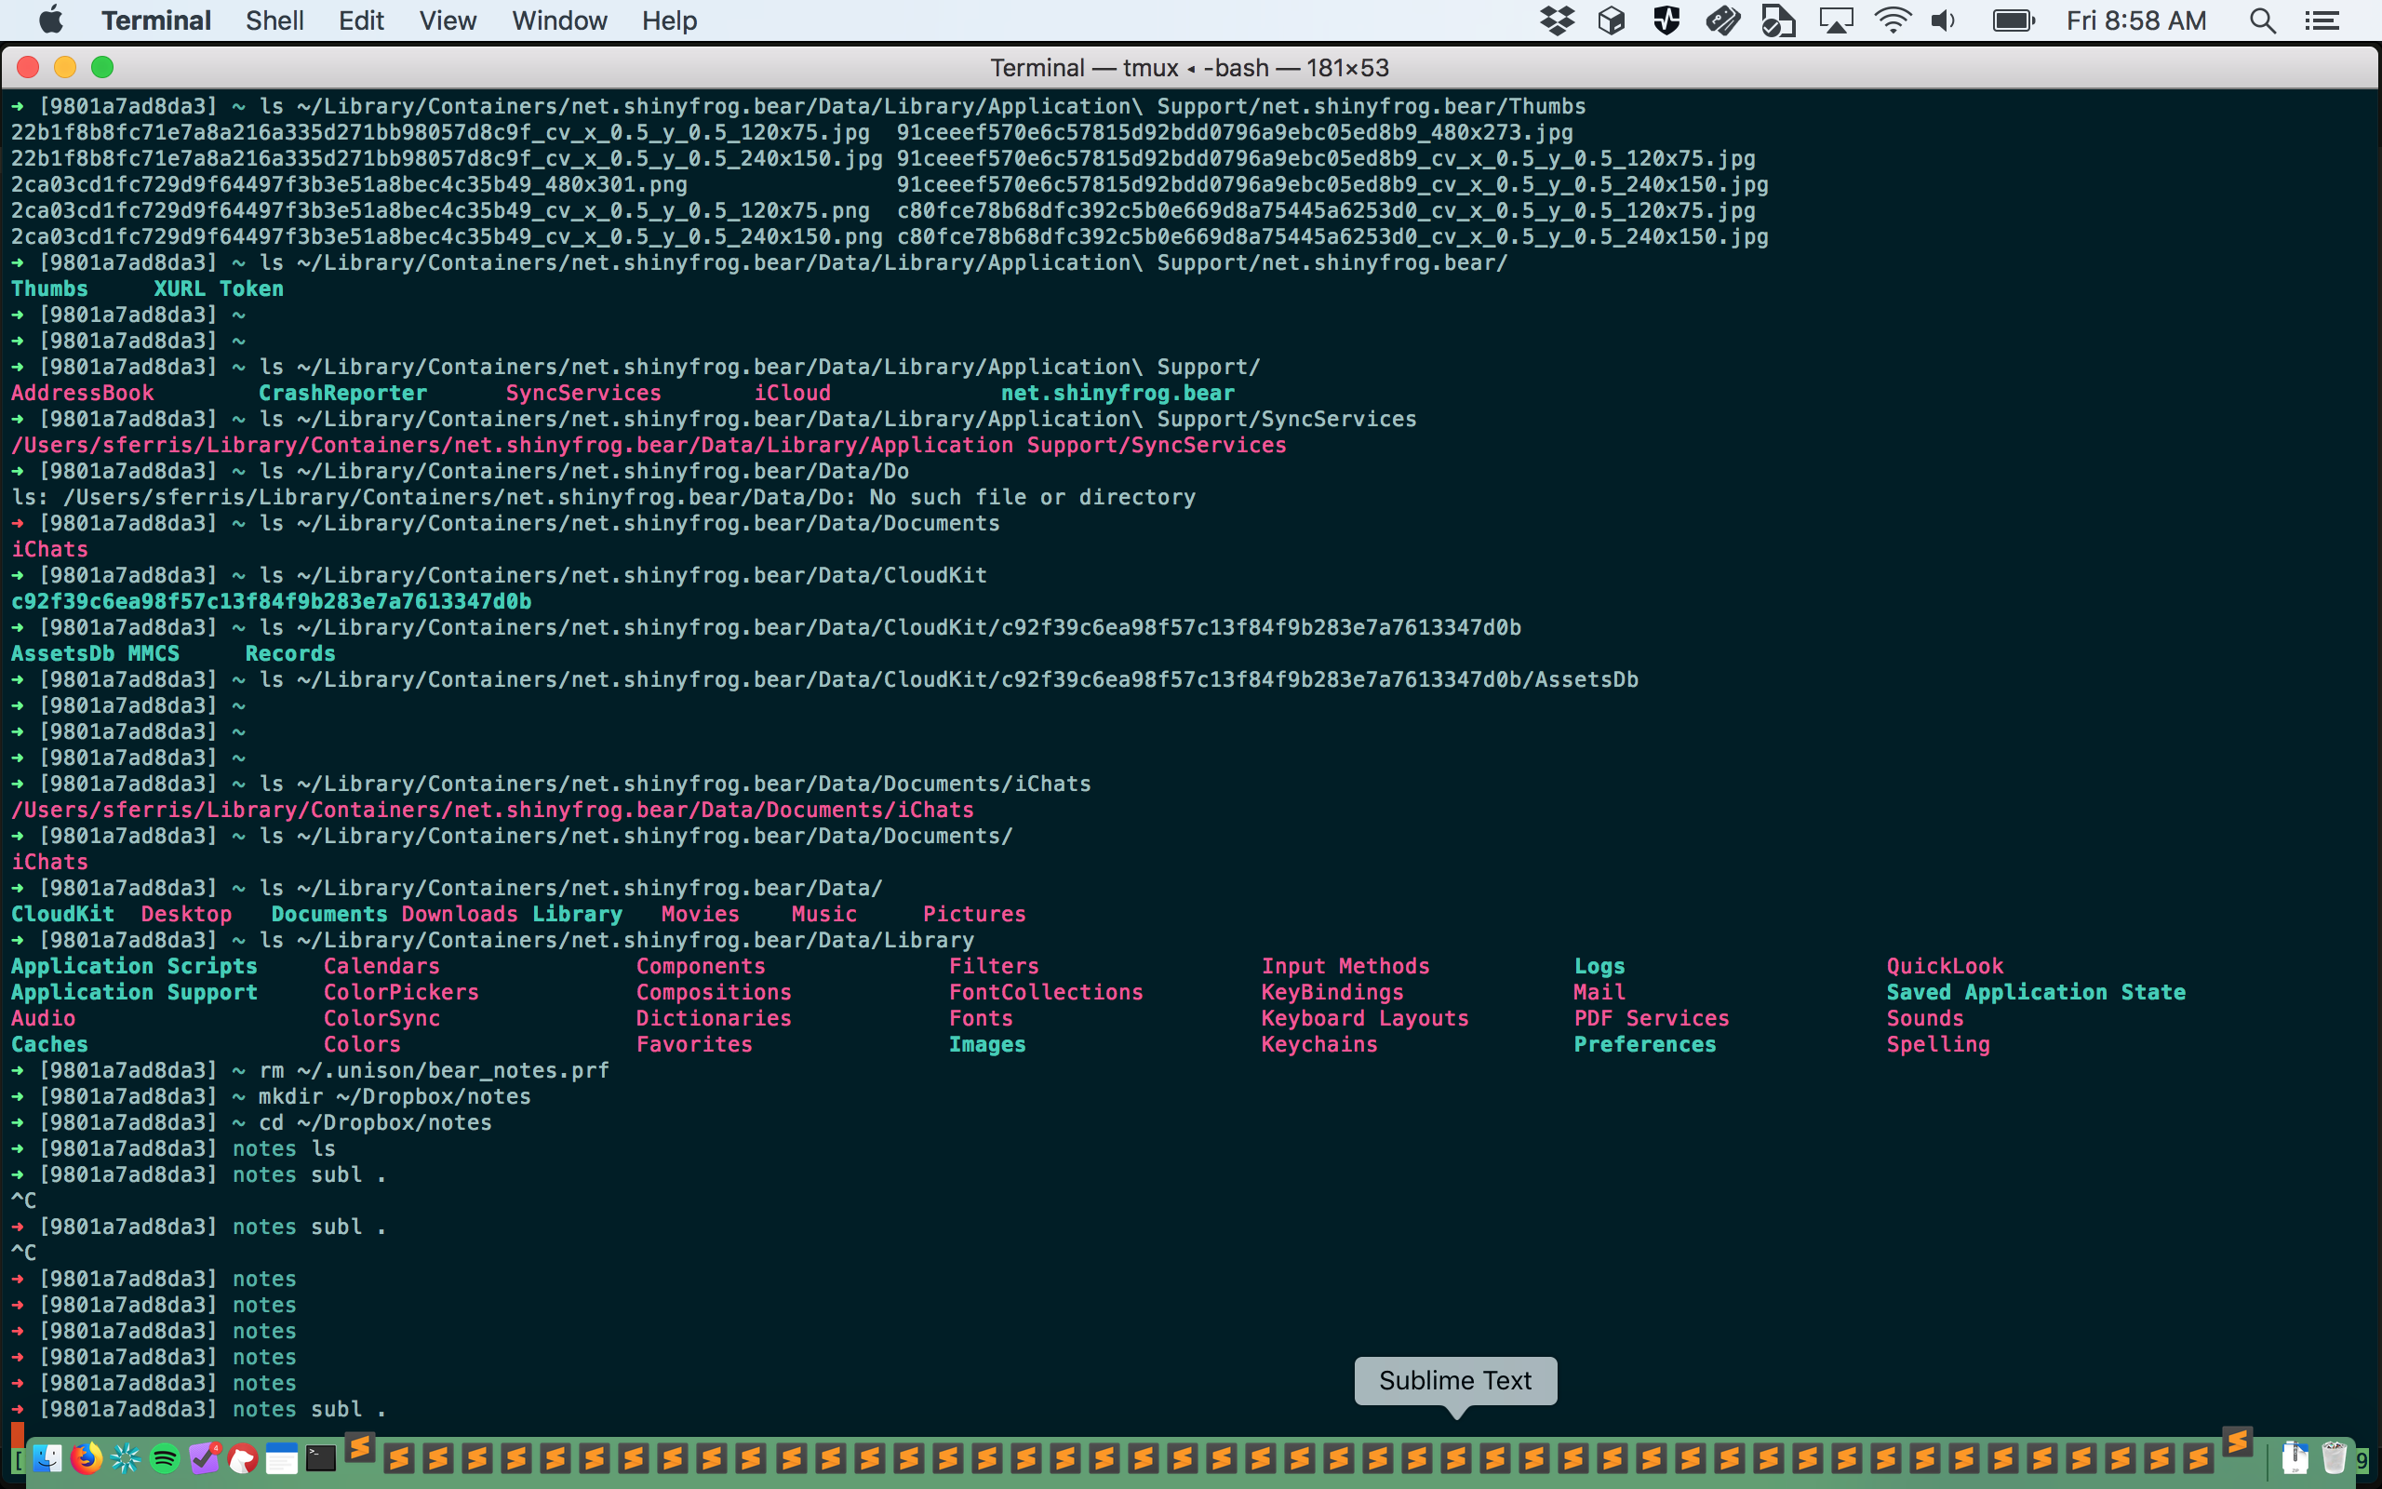Screen dimensions: 2382x1489
Task: Open Spotlight search magnifier
Action: coord(2262,20)
